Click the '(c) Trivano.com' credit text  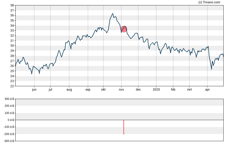click(209, 2)
